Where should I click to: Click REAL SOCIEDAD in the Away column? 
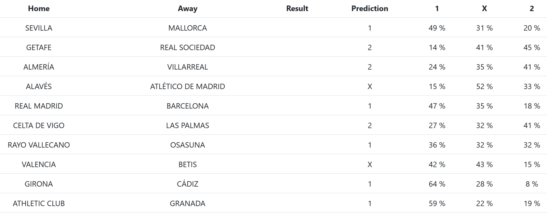point(187,47)
